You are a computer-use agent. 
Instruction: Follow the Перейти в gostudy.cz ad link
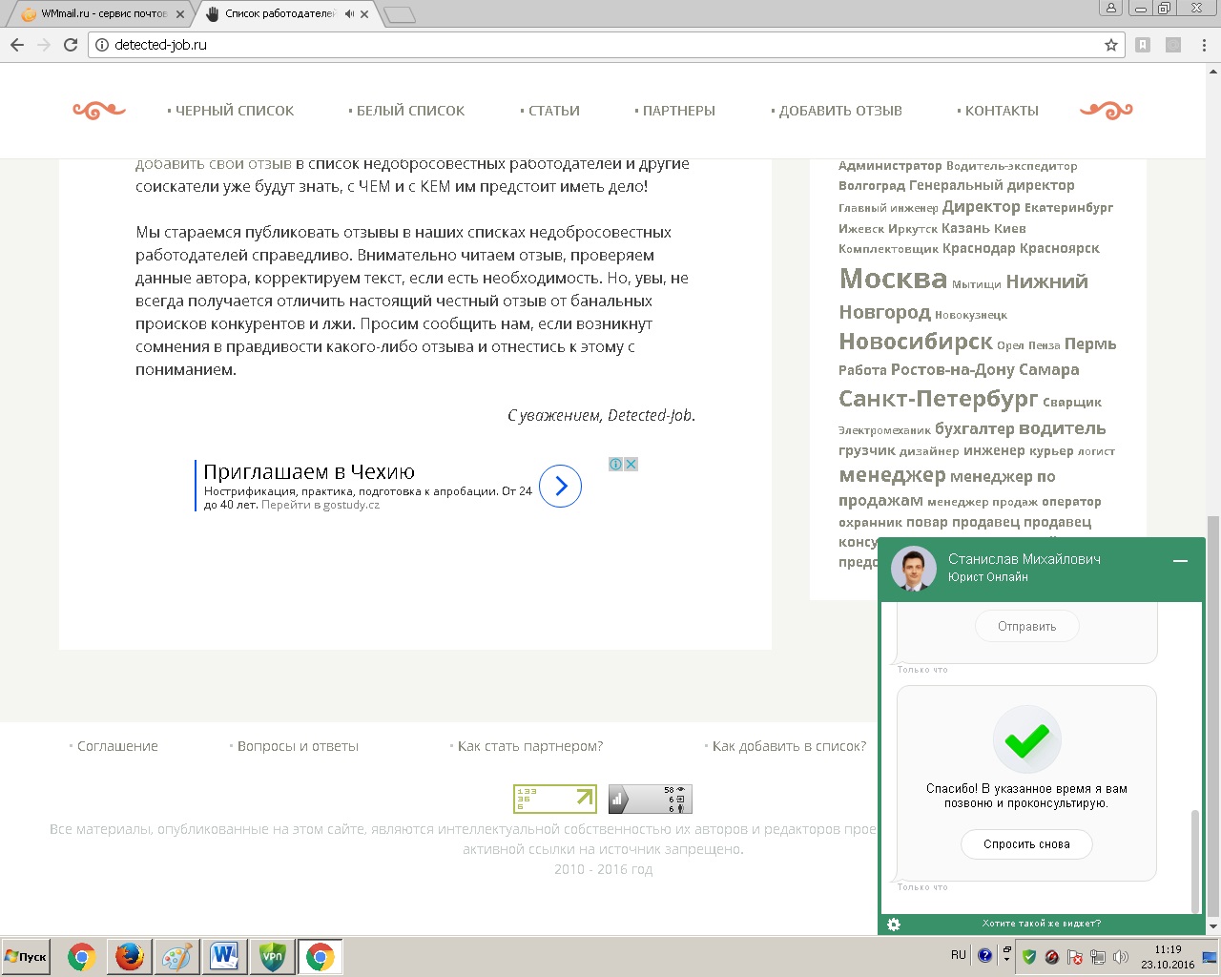[321, 505]
